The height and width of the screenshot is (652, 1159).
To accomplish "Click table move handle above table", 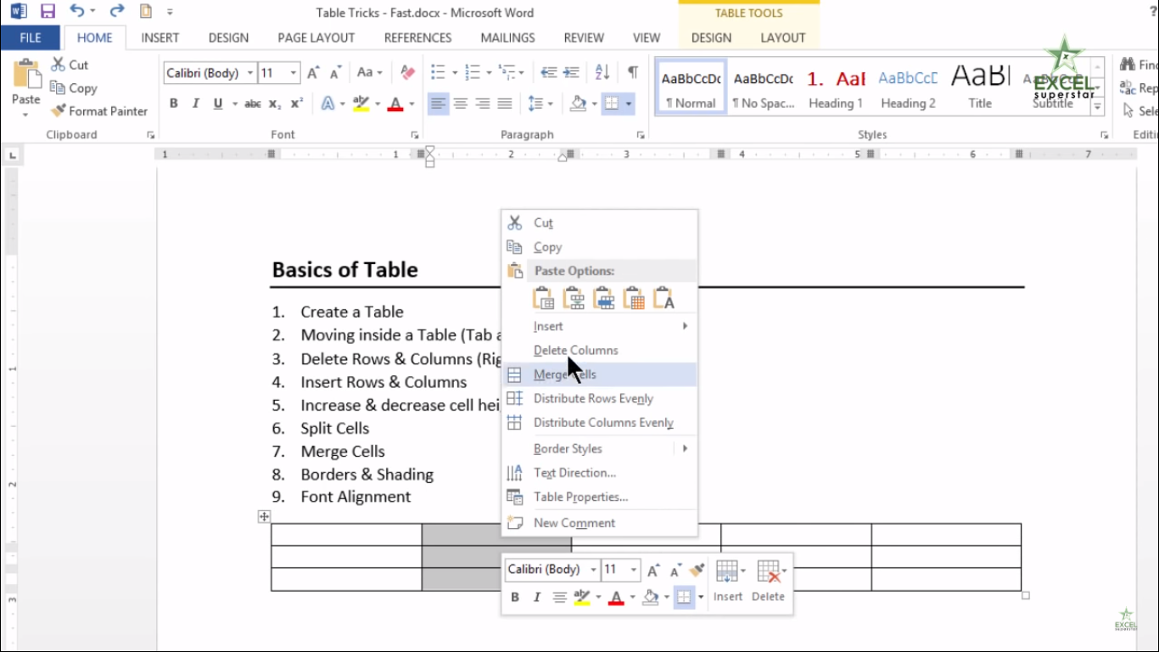I will [264, 516].
